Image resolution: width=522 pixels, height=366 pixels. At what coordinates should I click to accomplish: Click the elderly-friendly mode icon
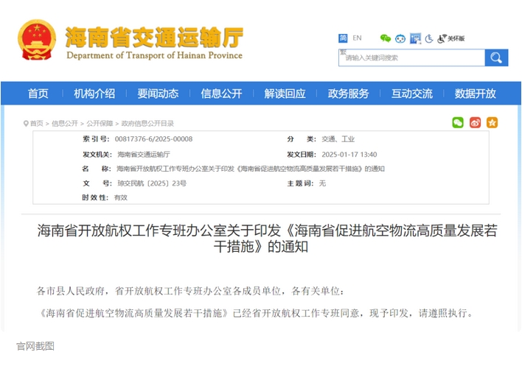point(429,38)
